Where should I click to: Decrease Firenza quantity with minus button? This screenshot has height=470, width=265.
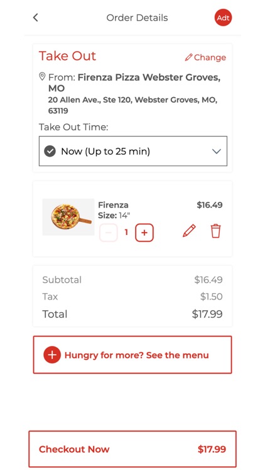click(109, 232)
